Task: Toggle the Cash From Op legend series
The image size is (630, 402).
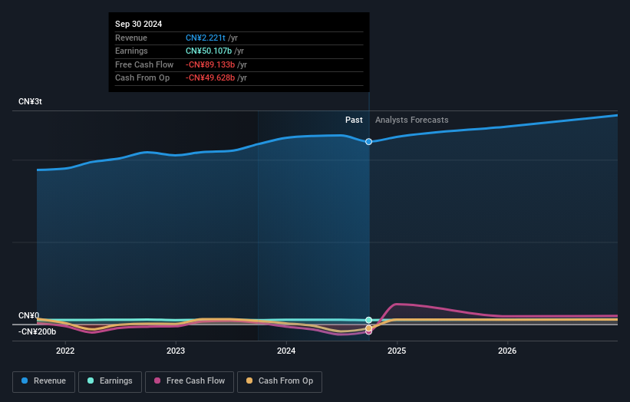Action: tap(279, 381)
